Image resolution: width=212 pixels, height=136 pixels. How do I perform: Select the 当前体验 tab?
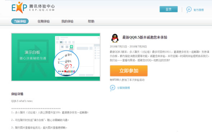(20, 21)
